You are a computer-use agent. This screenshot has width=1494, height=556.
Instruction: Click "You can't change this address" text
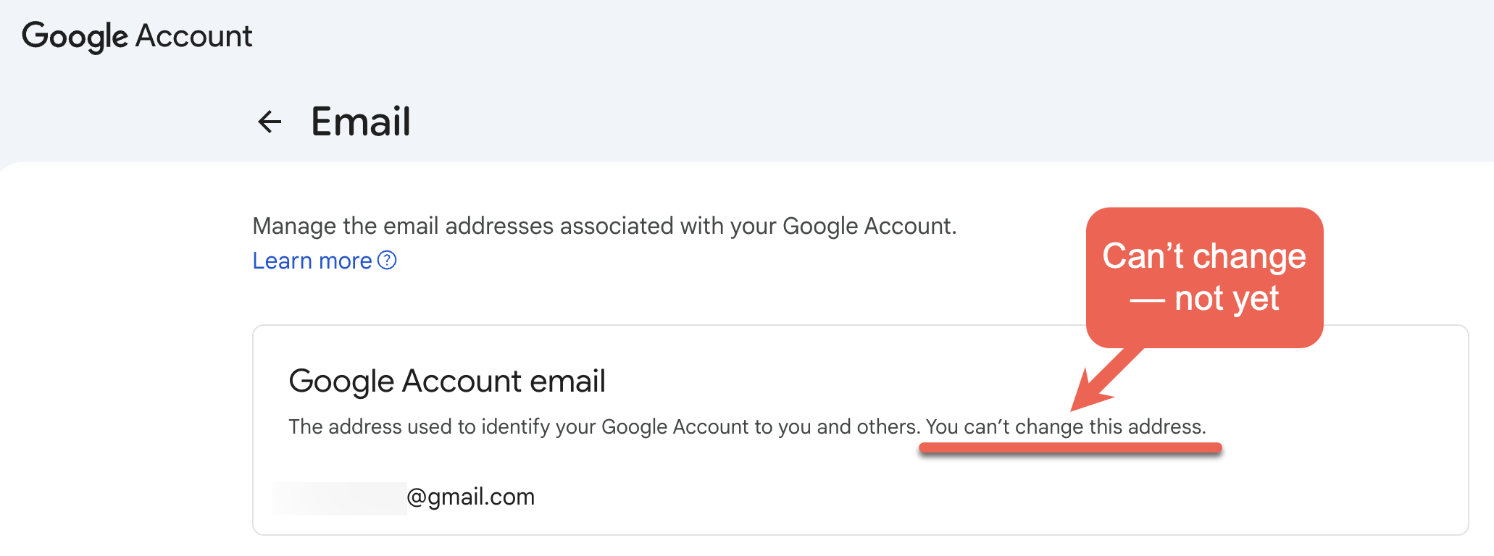point(1065,427)
